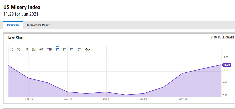Select the Overview tab

[x=13, y=25]
